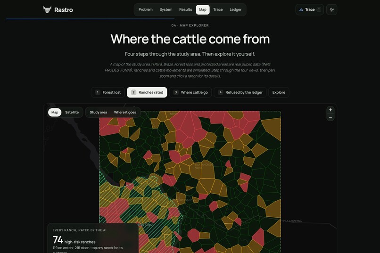The image size is (380, 253).
Task: Click the 'Vila Carapanã' map label
Action: tap(292, 221)
